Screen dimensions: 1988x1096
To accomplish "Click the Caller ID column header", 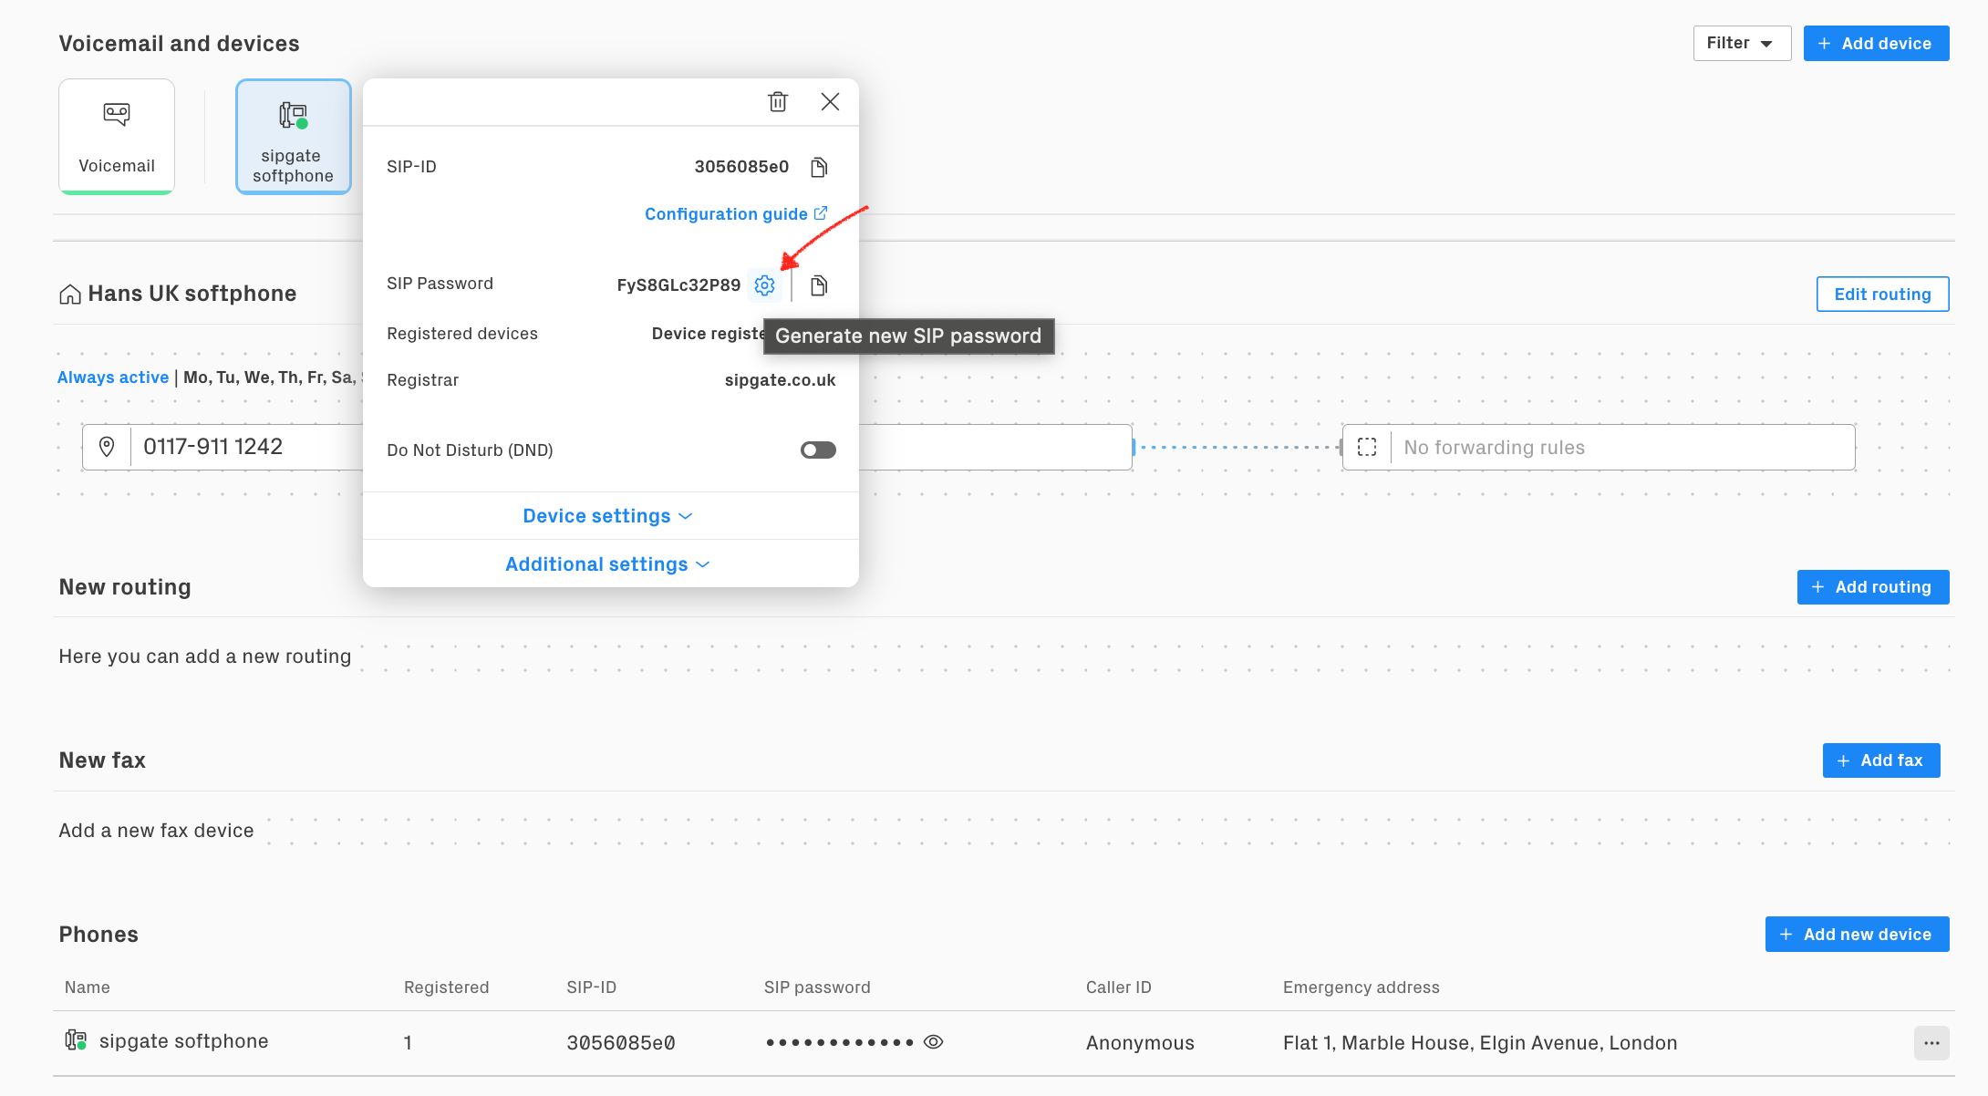I will pos(1118,987).
